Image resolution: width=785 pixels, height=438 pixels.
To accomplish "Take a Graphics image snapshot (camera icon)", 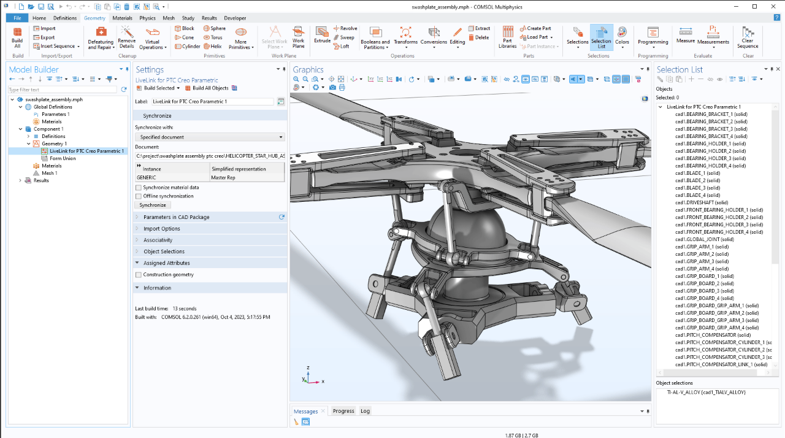I will (x=332, y=88).
